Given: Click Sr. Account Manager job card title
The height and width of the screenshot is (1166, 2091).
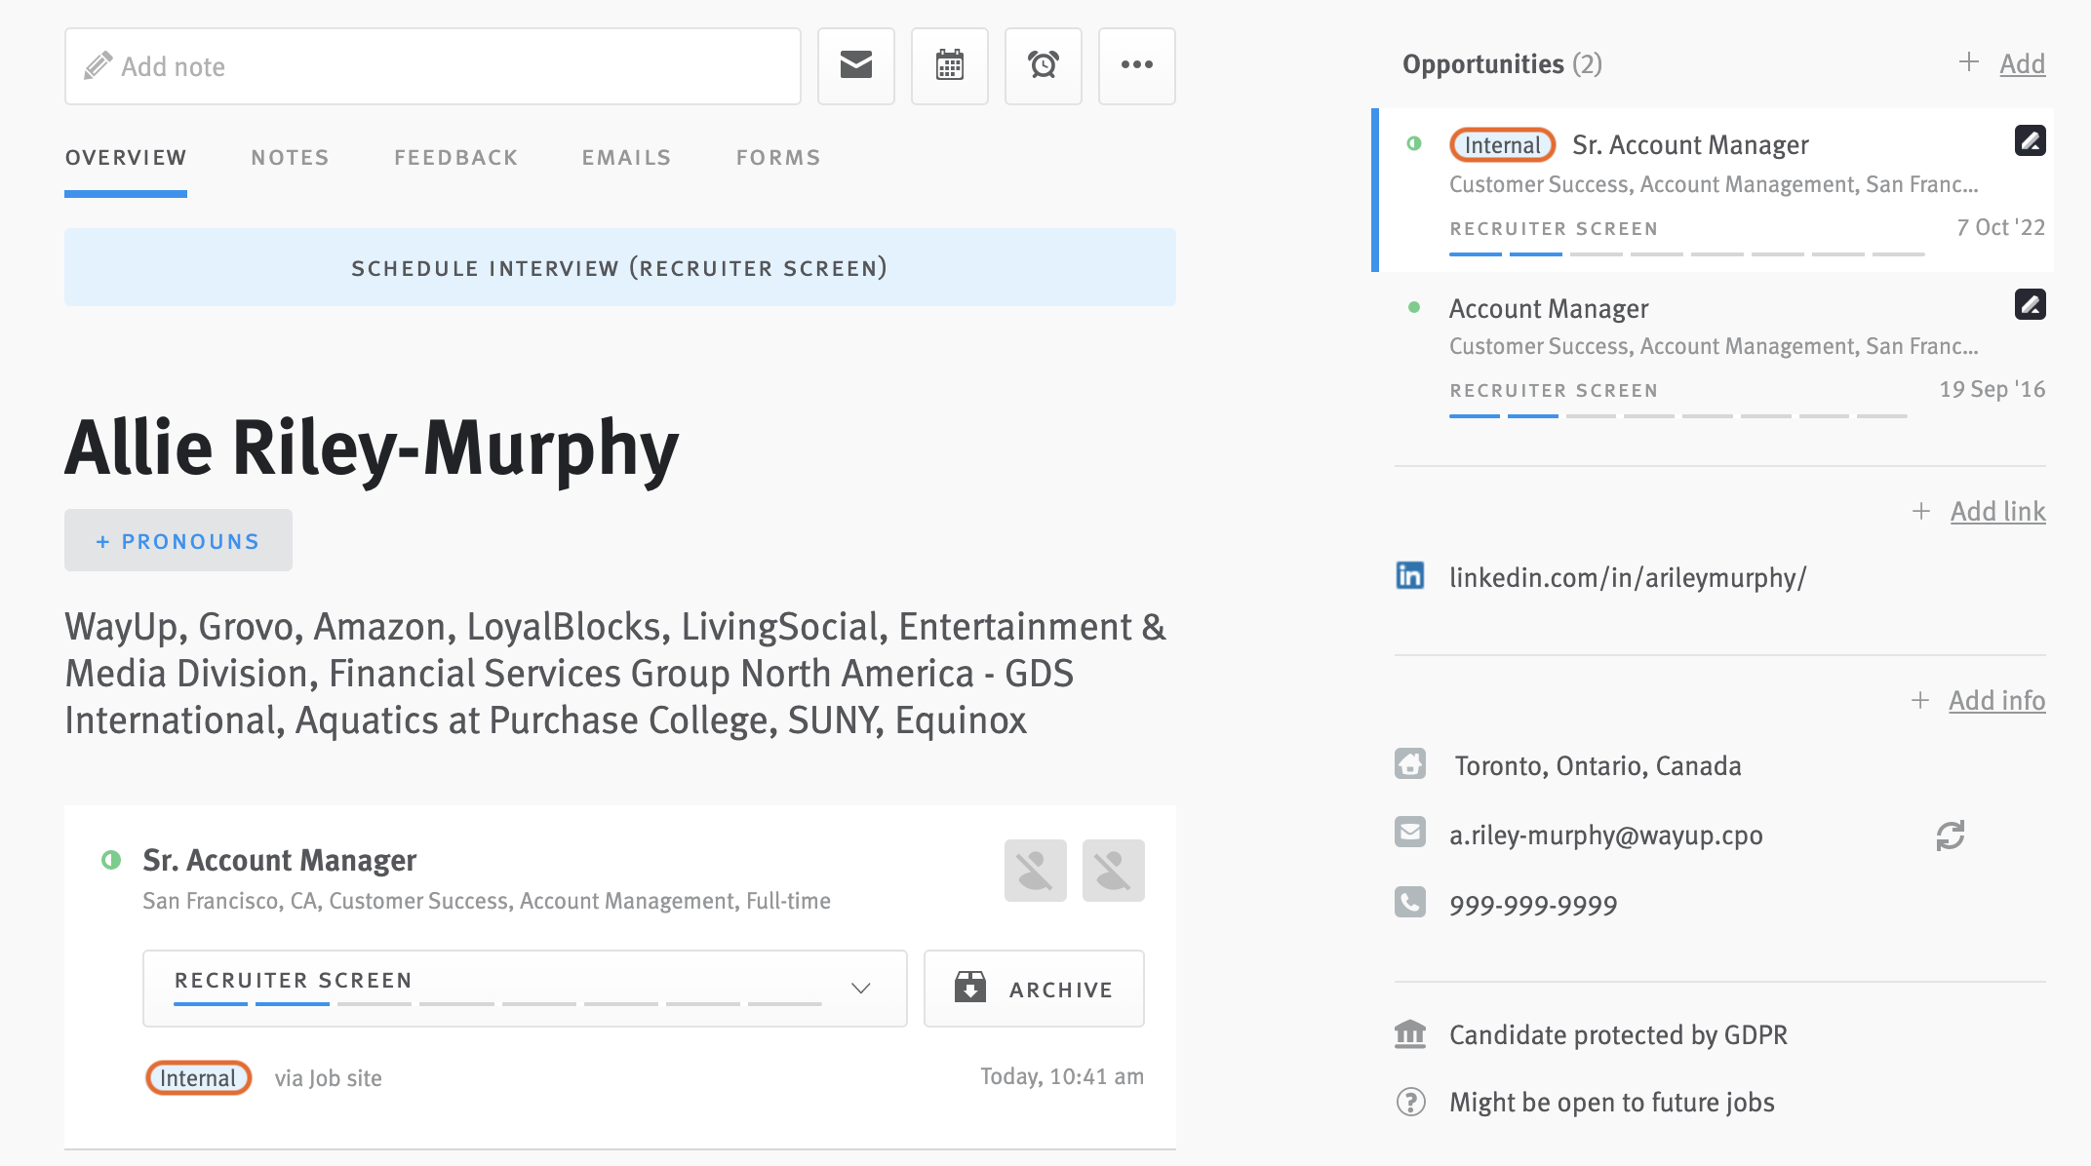Looking at the screenshot, I should (280, 860).
